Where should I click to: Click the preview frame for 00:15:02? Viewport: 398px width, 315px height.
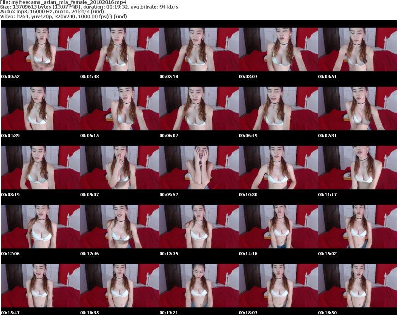(x=358, y=227)
